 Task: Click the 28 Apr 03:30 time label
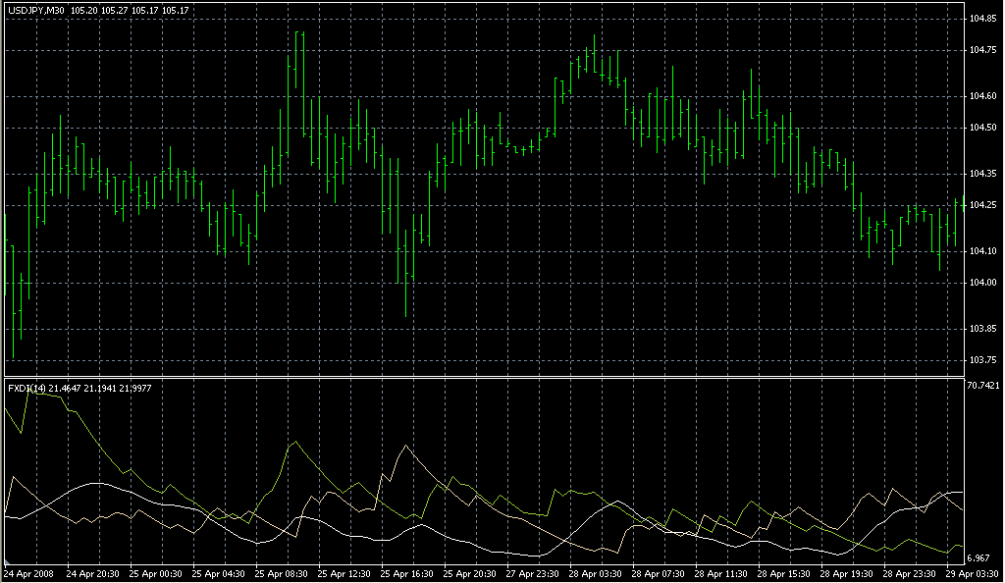595,574
